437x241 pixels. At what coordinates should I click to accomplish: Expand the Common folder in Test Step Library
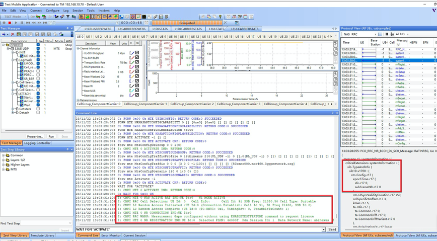tap(4, 155)
